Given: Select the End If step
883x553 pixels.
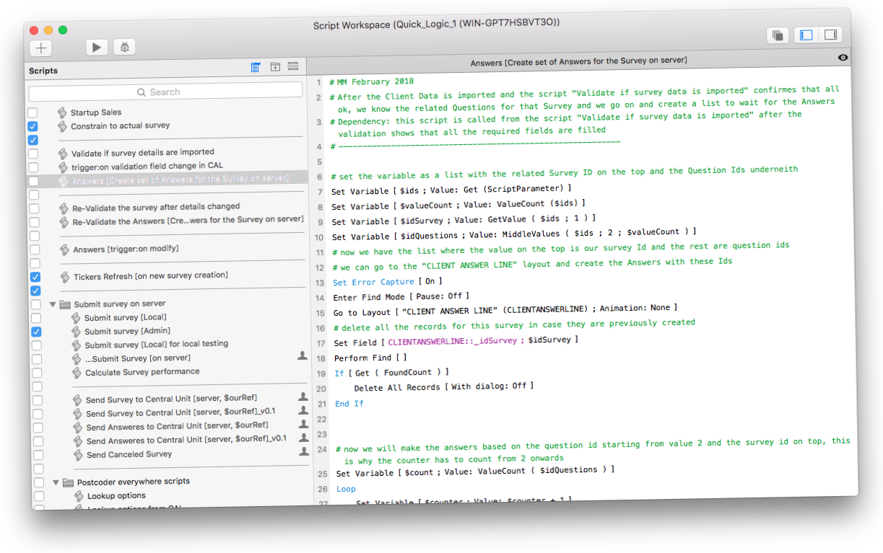Looking at the screenshot, I should point(349,404).
